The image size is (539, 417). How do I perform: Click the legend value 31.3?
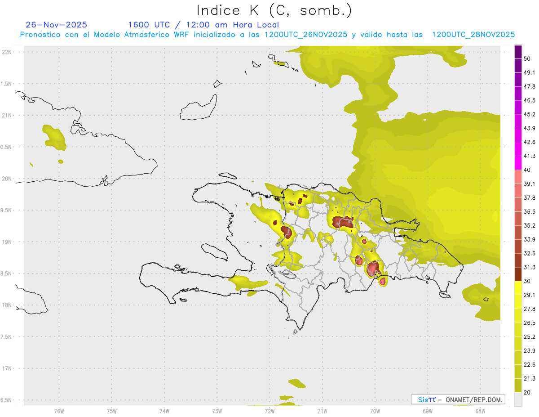(530, 267)
